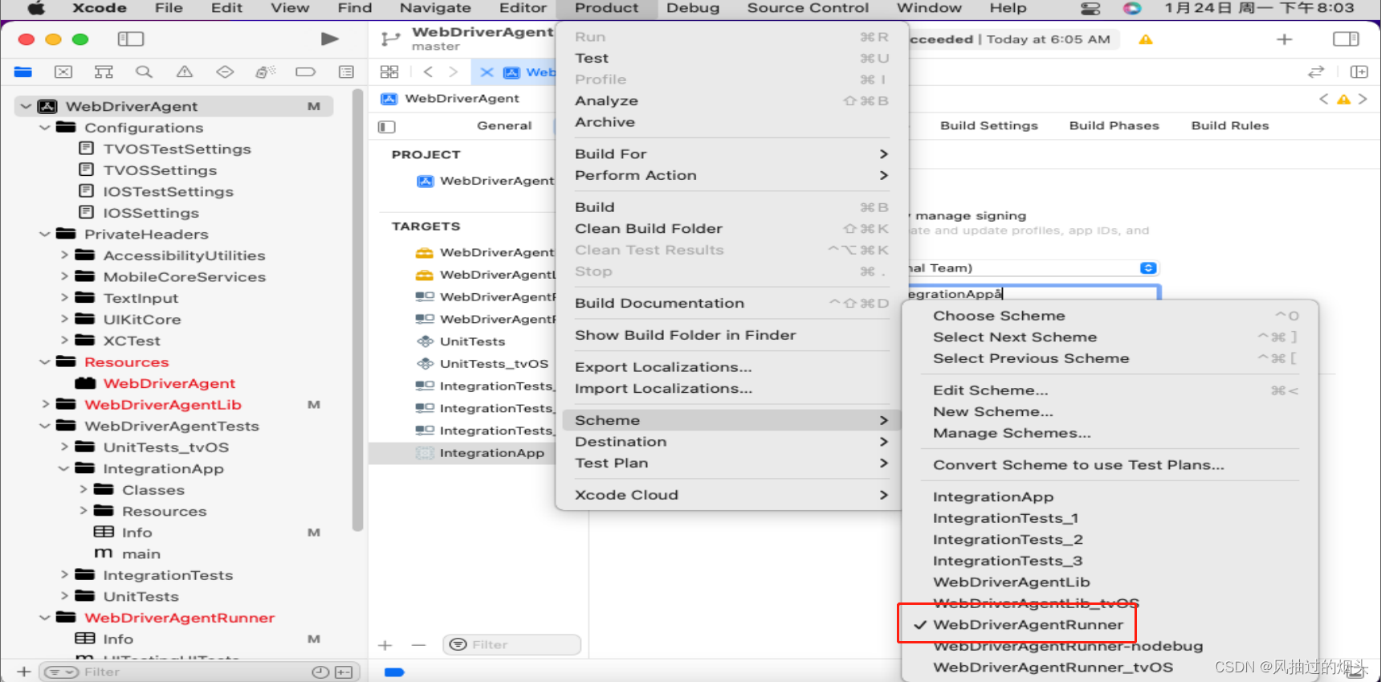
Task: Click the plus Library button in toolbar
Action: coord(1285,39)
